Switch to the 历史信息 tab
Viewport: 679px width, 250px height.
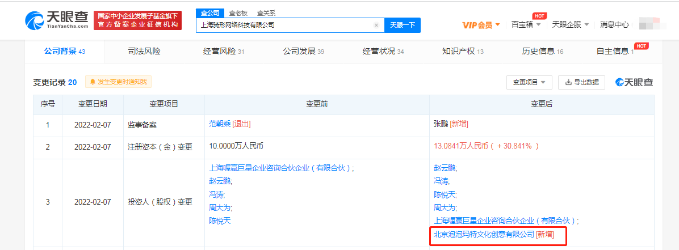543,52
